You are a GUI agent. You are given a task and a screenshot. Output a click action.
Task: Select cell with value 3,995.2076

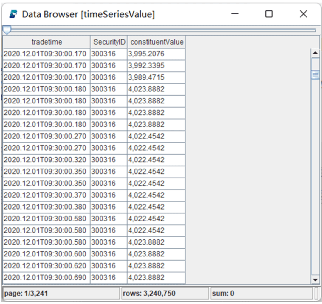(156, 54)
